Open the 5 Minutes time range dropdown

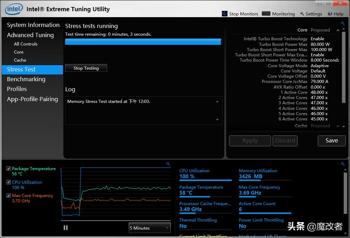pyautogui.click(x=149, y=228)
